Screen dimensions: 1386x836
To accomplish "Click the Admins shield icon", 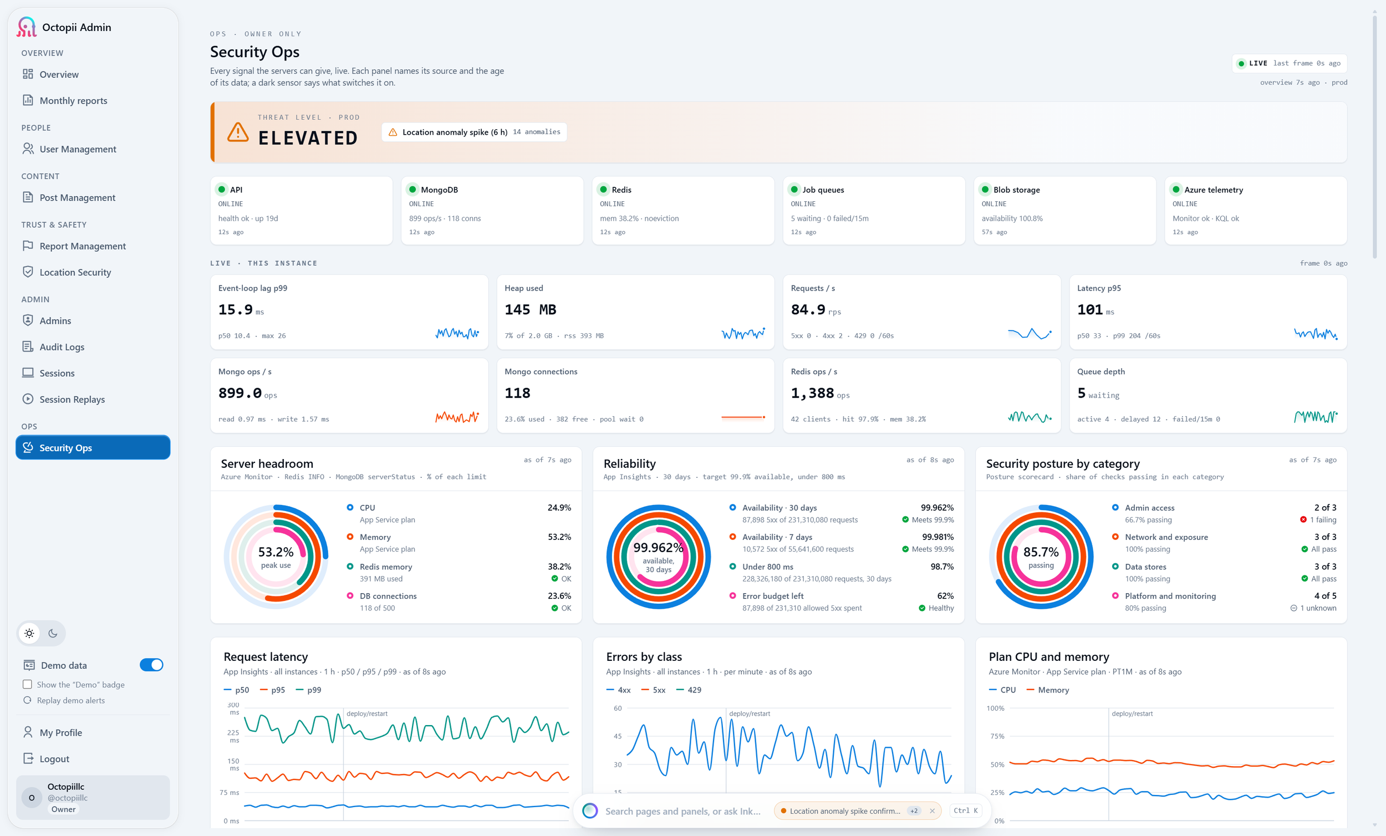I will [28, 320].
